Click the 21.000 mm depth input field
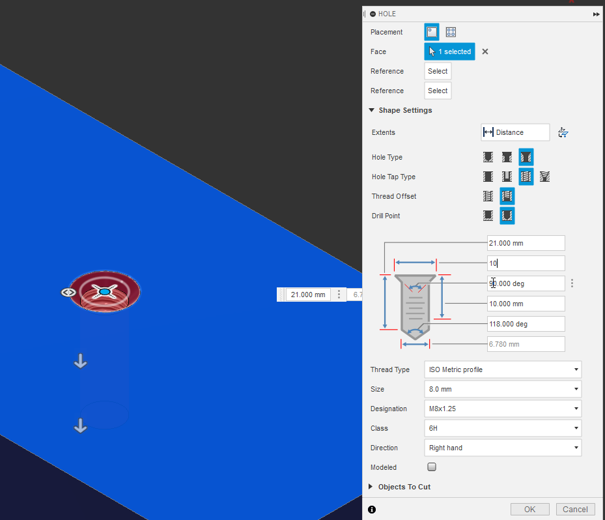The image size is (605, 520). pos(526,243)
